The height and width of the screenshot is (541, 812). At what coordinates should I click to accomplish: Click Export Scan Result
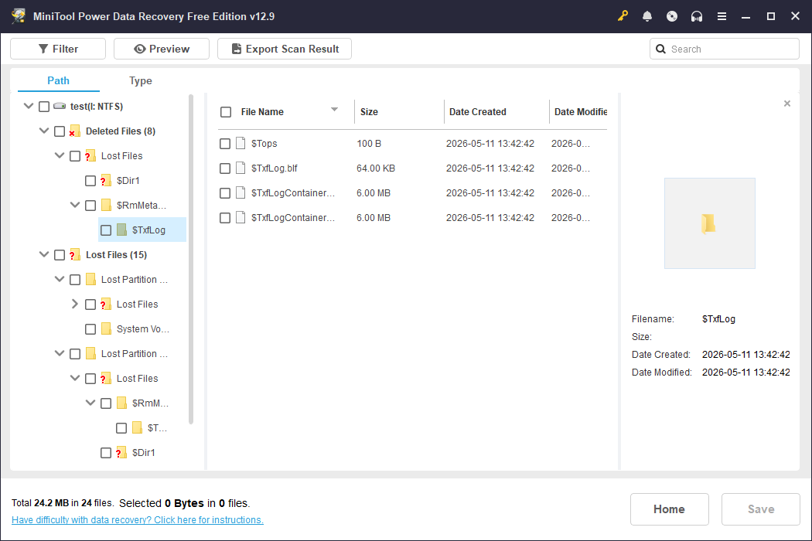tap(285, 49)
